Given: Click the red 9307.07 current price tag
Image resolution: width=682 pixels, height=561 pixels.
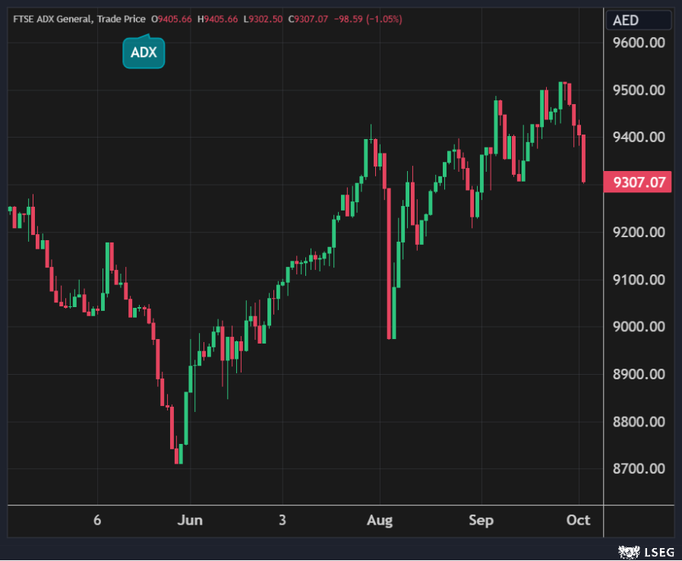Looking at the screenshot, I should 636,182.
